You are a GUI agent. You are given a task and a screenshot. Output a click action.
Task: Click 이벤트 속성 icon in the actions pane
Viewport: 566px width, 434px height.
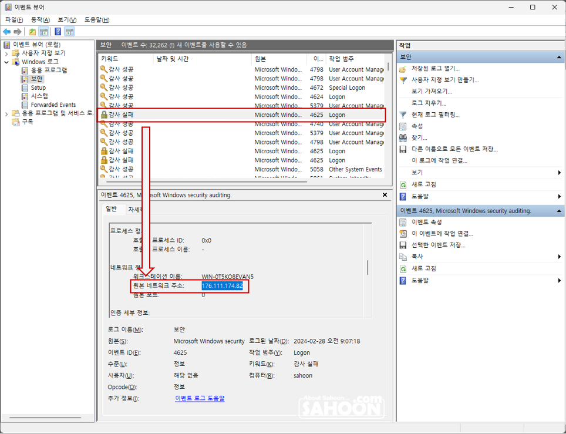click(x=403, y=222)
